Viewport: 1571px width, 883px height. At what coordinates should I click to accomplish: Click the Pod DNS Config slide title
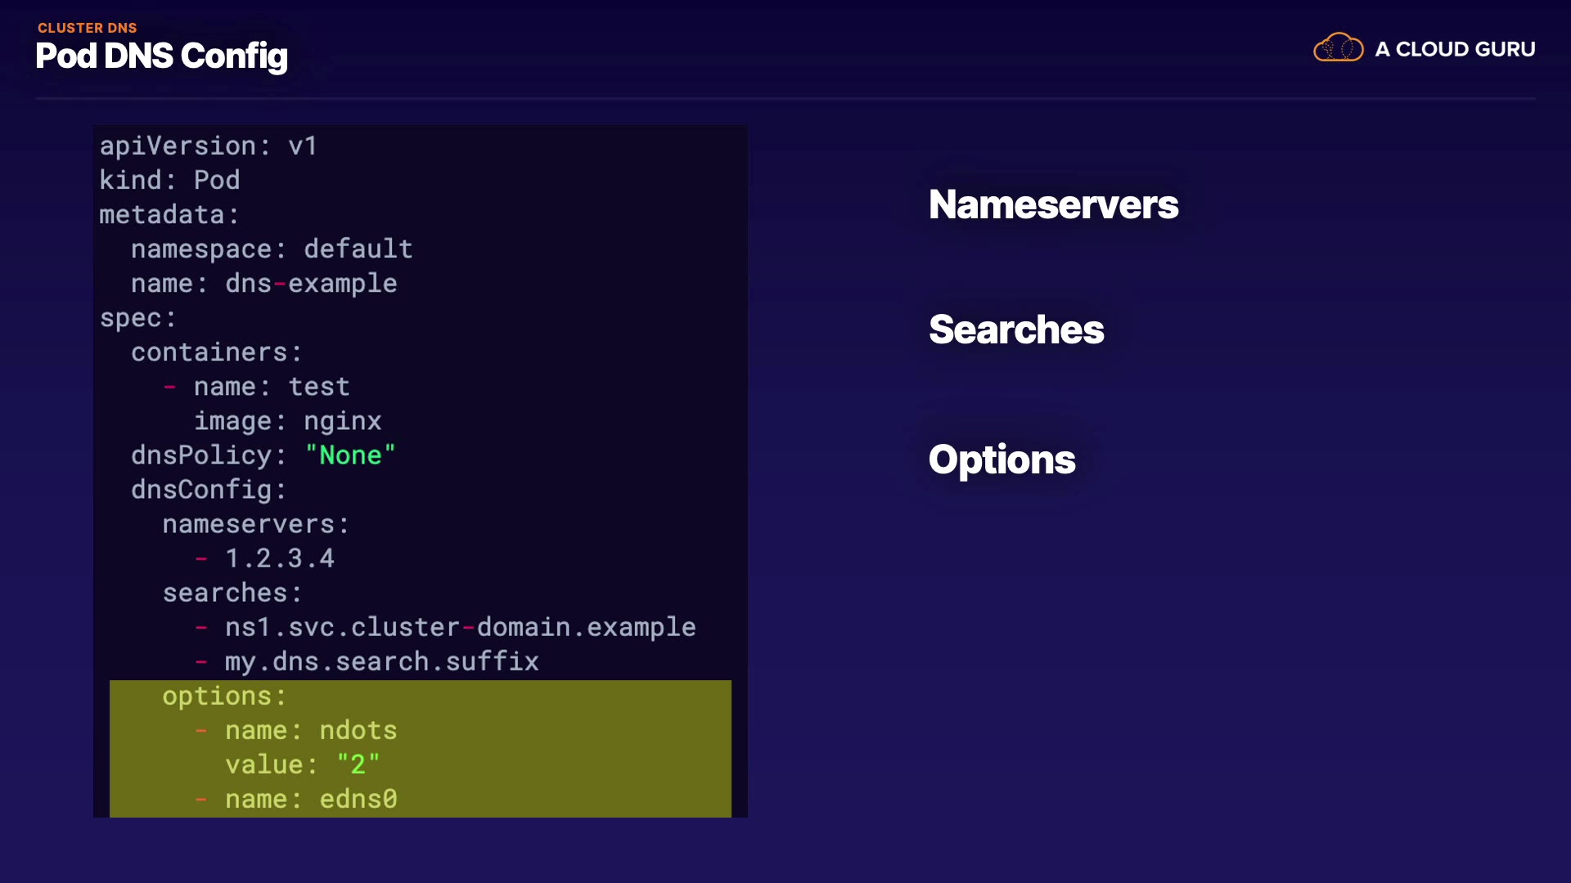(x=161, y=56)
